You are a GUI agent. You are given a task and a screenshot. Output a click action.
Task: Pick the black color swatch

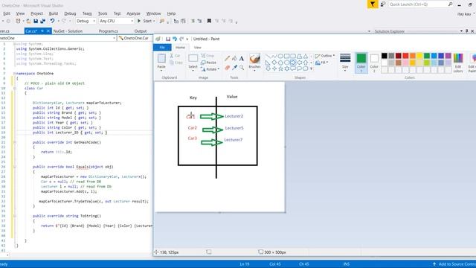(x=385, y=56)
